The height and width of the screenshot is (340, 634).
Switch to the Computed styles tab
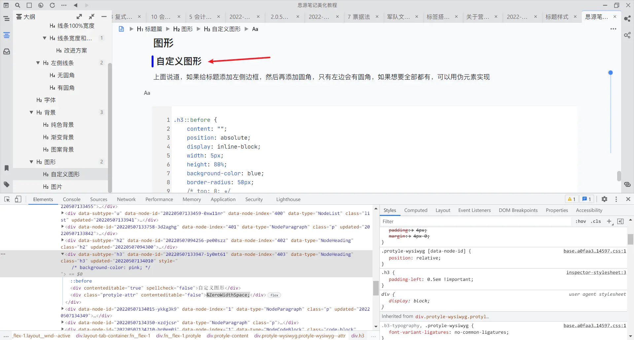[x=415, y=210]
